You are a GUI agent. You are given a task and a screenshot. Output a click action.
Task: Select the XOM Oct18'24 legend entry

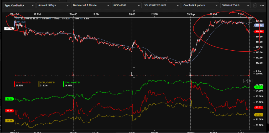[47, 84]
